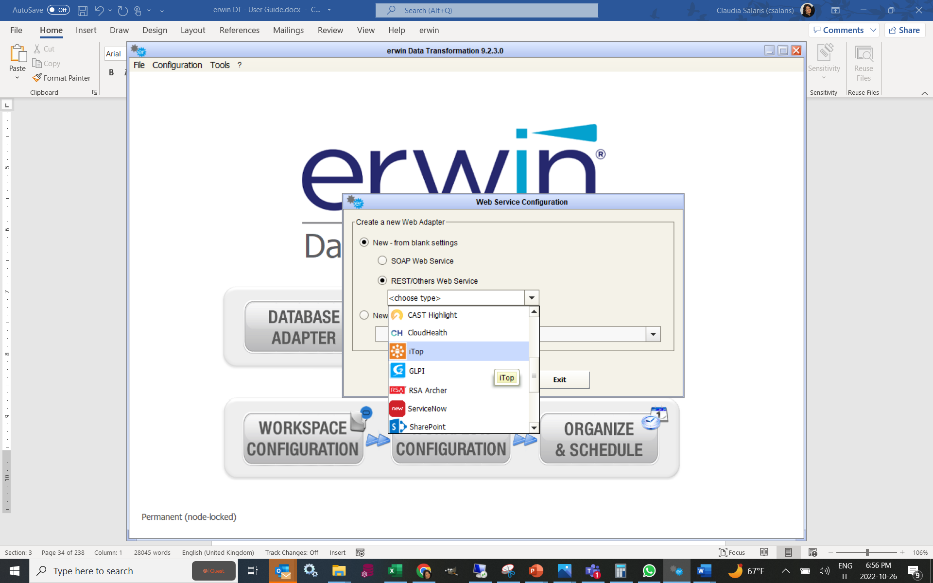The width and height of the screenshot is (933, 583).
Task: Select GLPI in the dropdown list
Action: pyautogui.click(x=416, y=371)
